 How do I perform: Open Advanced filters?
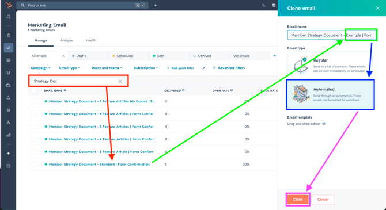point(229,68)
